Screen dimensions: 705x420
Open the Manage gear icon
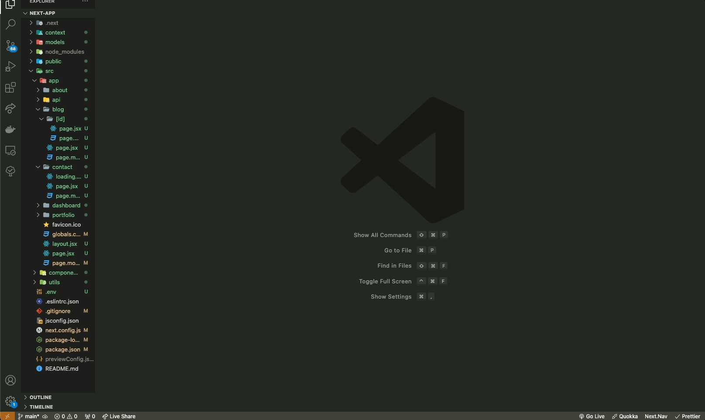click(10, 401)
